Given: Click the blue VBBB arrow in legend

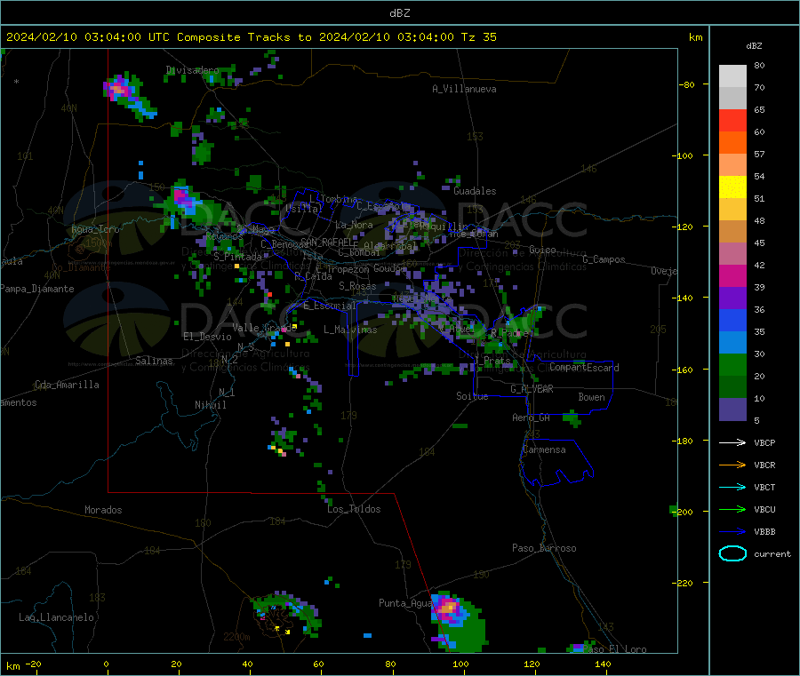Looking at the screenshot, I should [x=732, y=532].
